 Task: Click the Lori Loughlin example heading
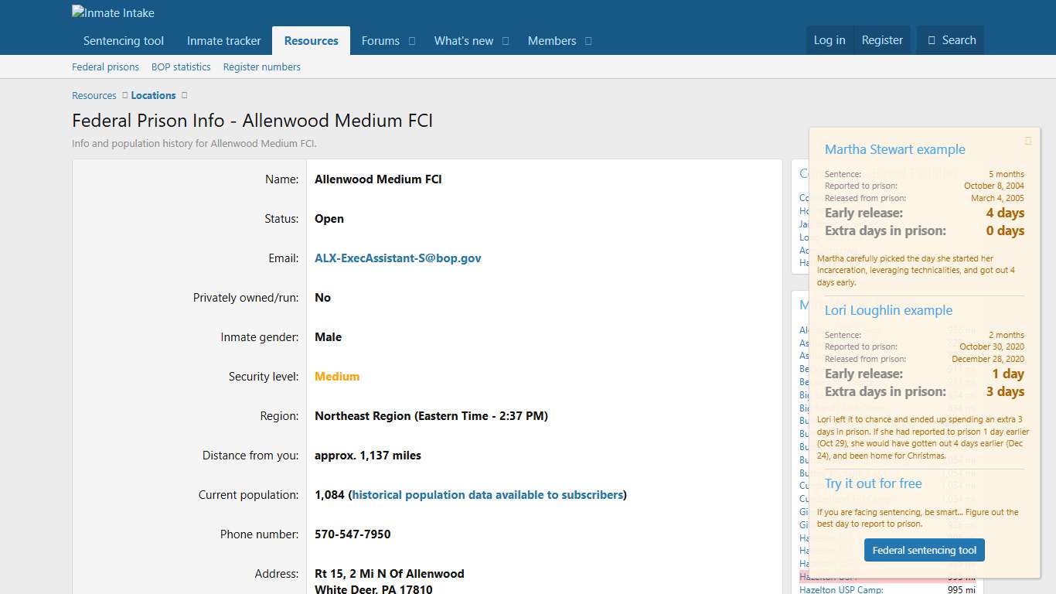point(887,310)
